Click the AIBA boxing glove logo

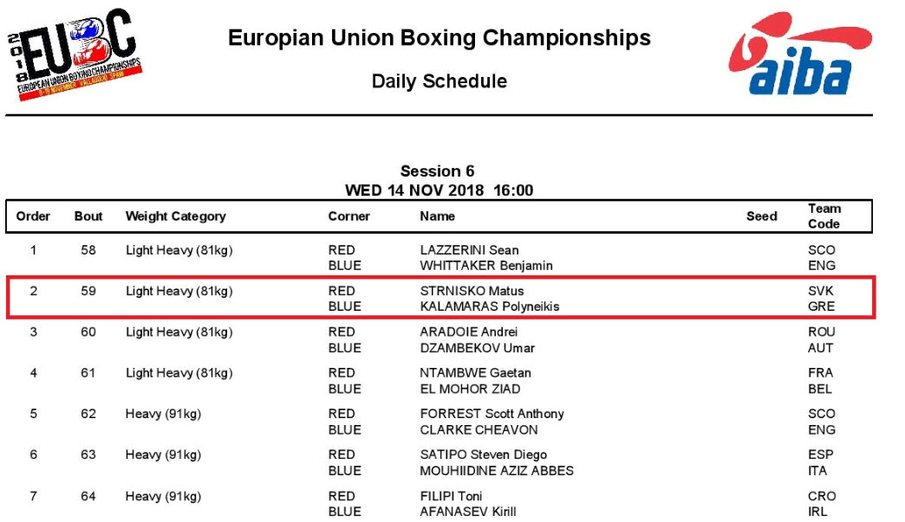[x=798, y=54]
